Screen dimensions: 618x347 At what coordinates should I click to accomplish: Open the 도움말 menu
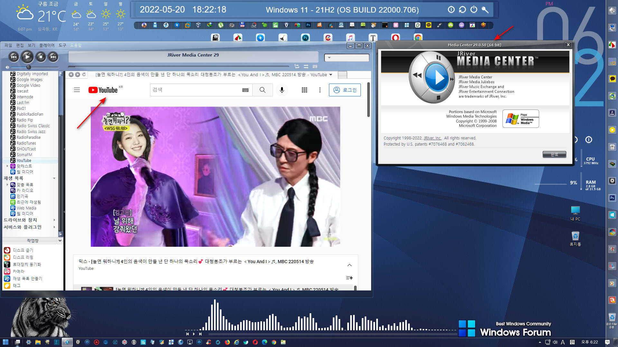(x=76, y=45)
